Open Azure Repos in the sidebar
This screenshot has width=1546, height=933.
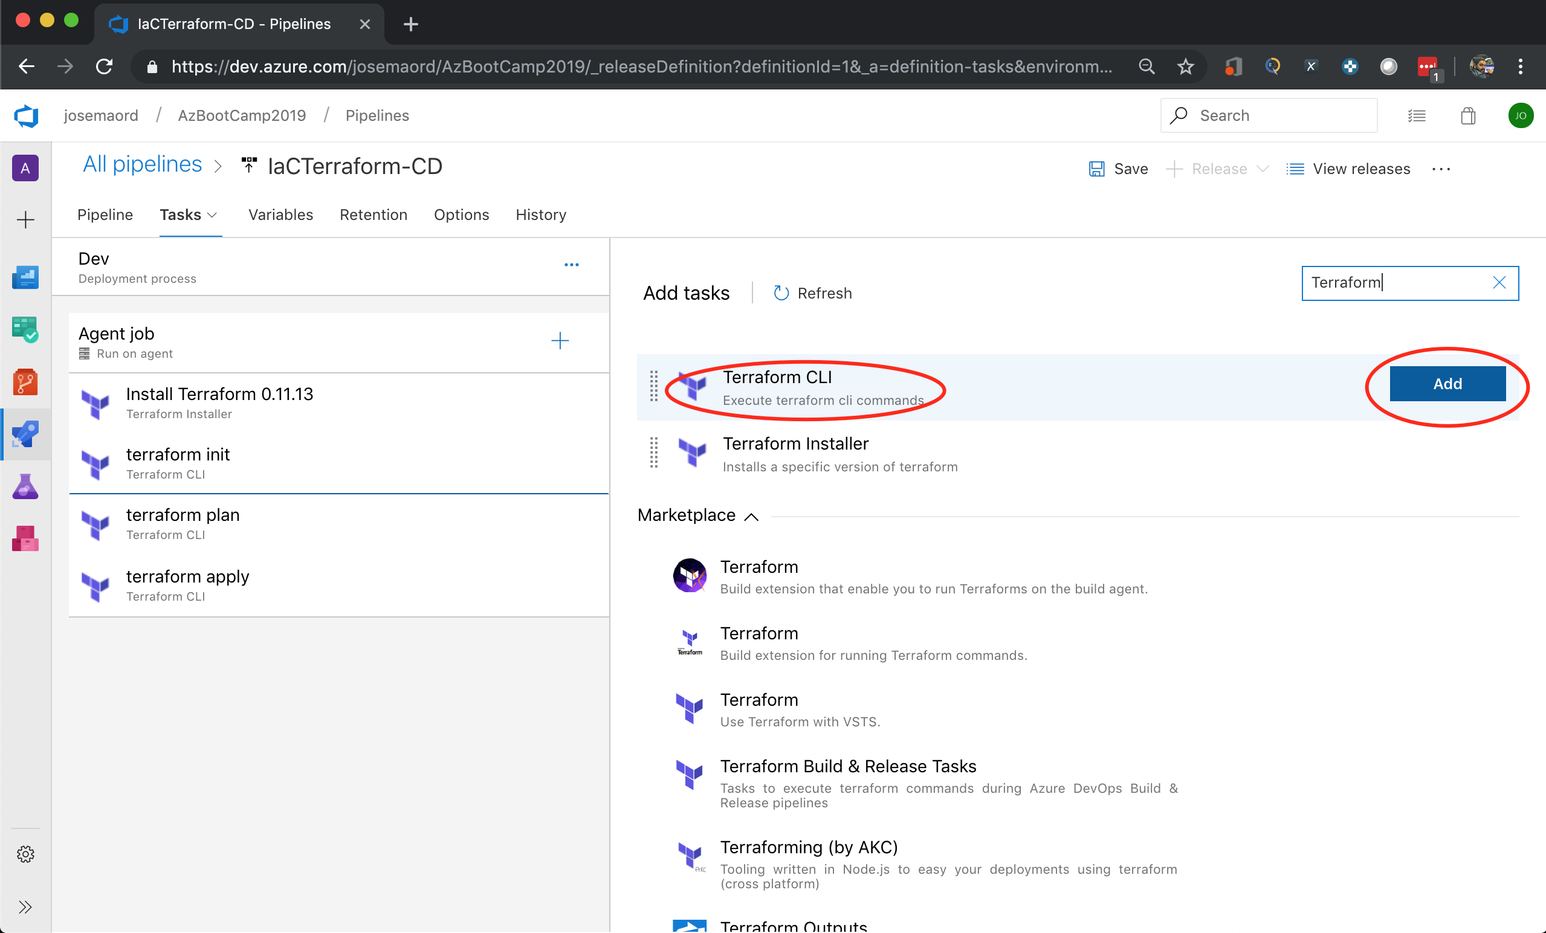pos(25,381)
